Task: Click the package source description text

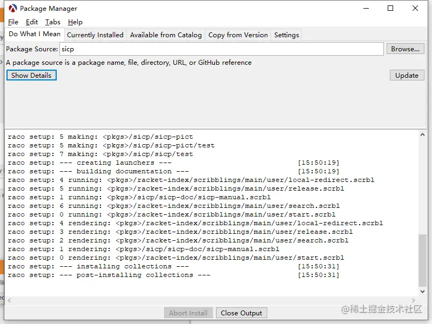Action: (x=129, y=63)
